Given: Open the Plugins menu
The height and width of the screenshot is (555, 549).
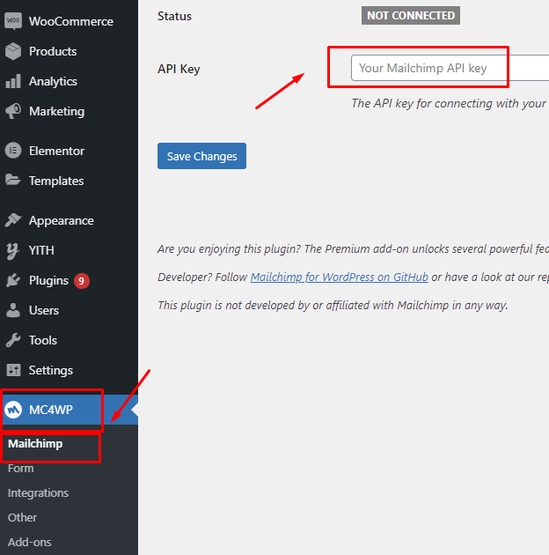Looking at the screenshot, I should click(x=69, y=280).
